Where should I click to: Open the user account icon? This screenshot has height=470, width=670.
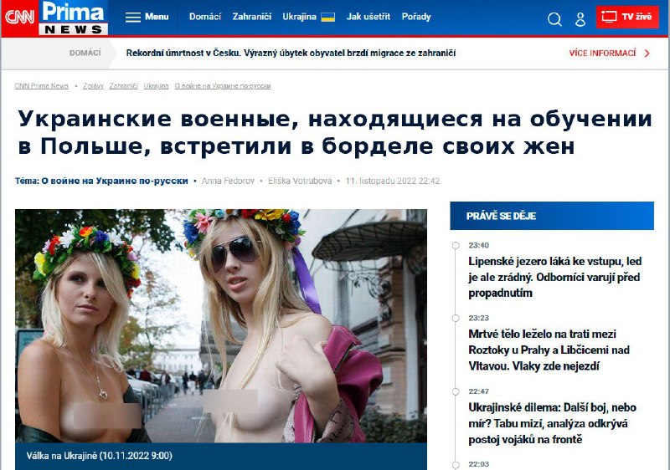(x=580, y=18)
